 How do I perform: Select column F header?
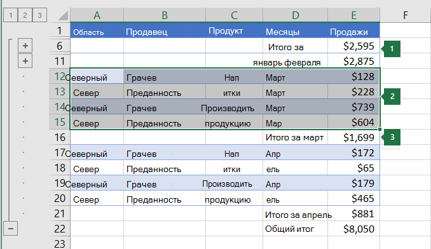click(406, 15)
